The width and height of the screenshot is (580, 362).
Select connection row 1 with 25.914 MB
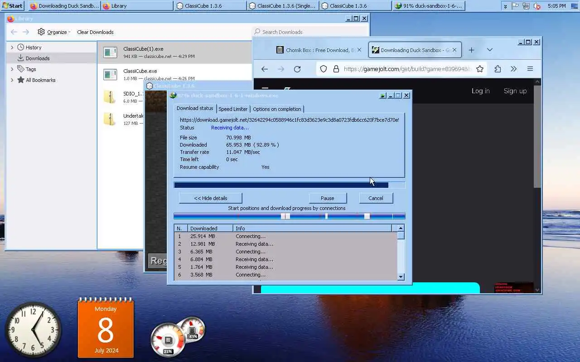[x=285, y=236]
